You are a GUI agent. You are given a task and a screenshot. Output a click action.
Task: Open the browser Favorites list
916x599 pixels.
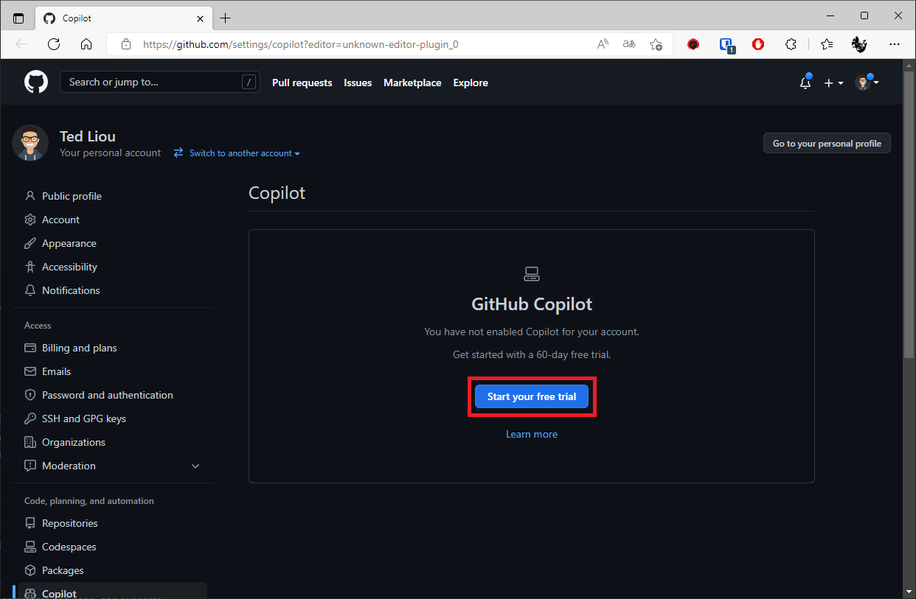coord(827,44)
